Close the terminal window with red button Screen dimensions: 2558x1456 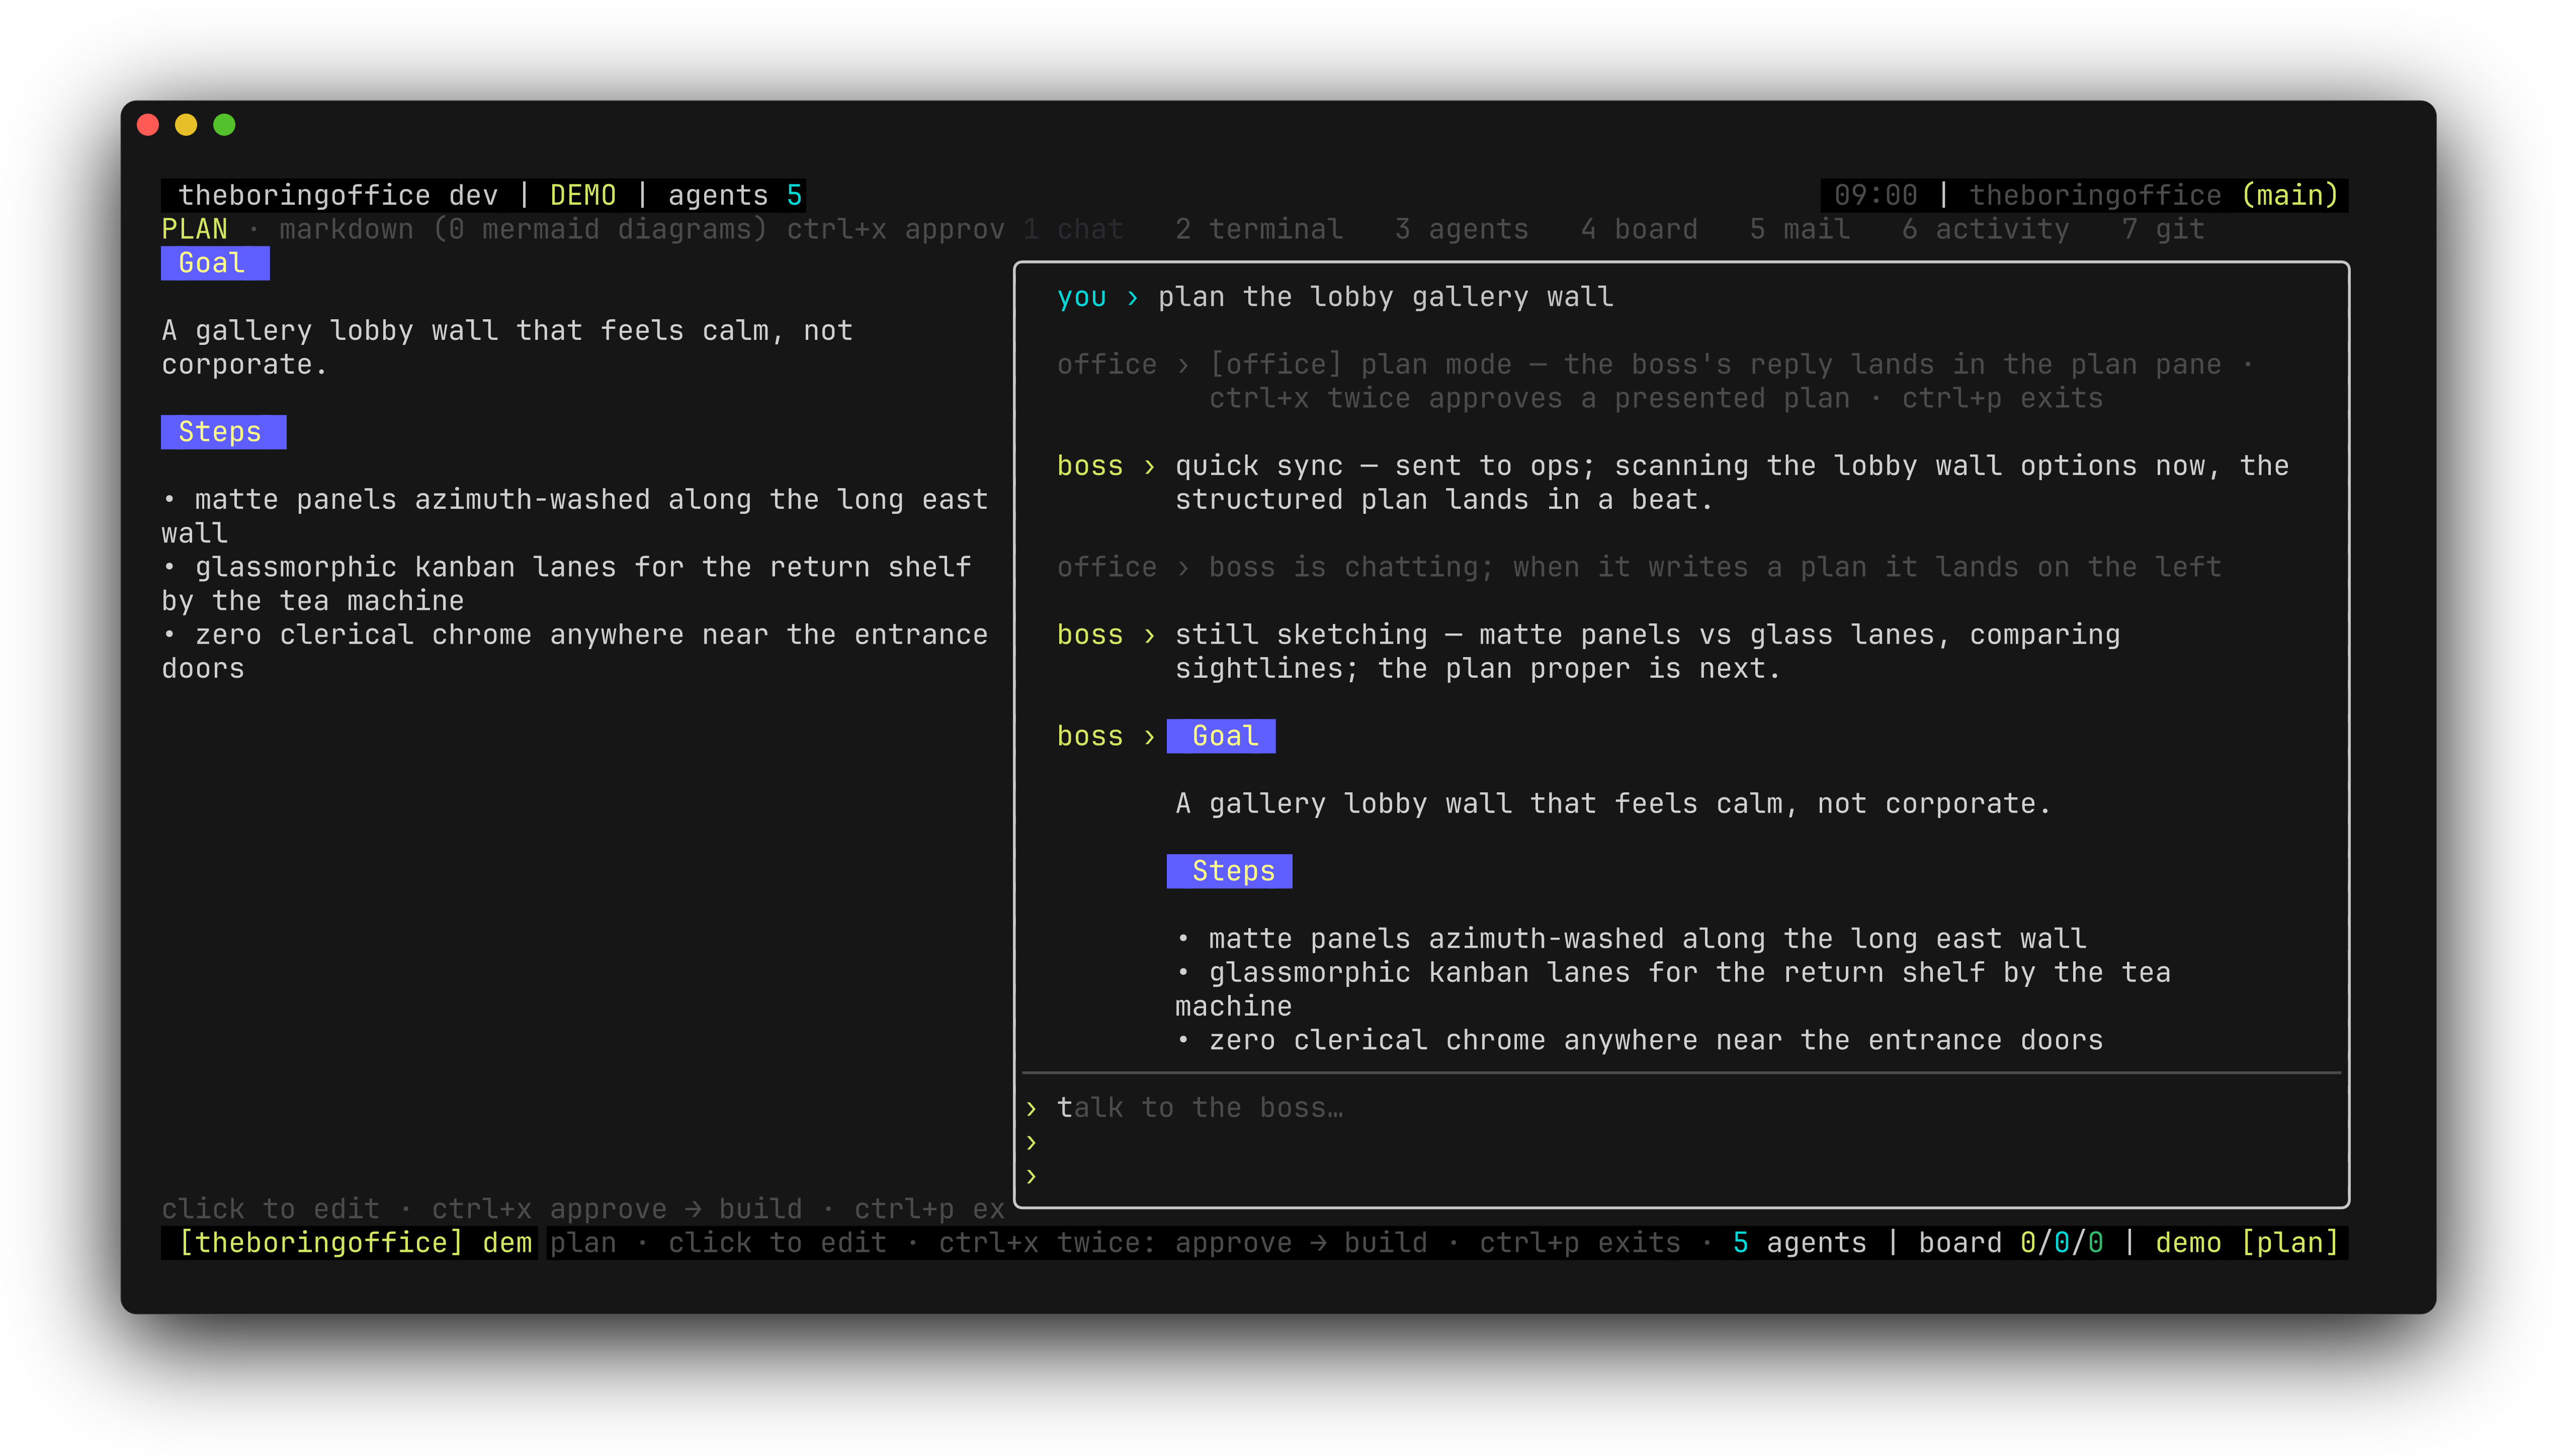click(x=148, y=125)
